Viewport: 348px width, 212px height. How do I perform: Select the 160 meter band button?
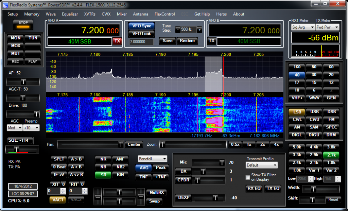[x=297, y=67]
